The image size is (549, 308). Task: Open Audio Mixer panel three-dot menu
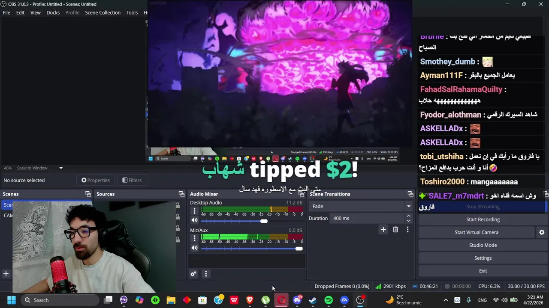[206, 274]
